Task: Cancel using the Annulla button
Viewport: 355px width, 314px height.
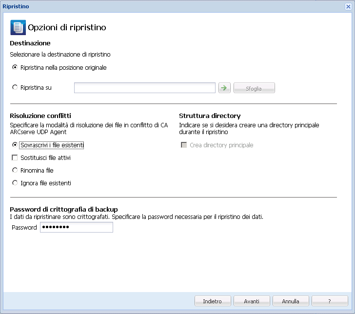Action: (291, 301)
